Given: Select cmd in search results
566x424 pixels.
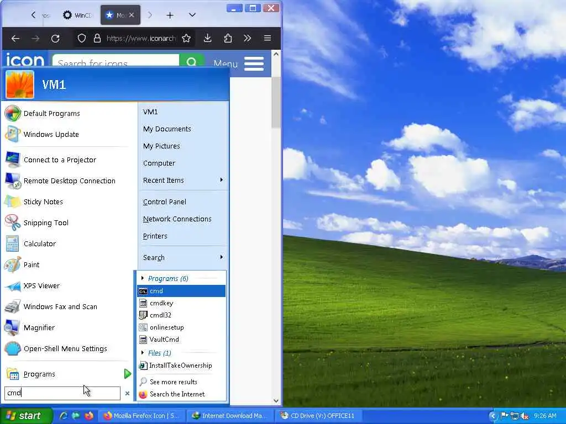Looking at the screenshot, I should coord(181,291).
